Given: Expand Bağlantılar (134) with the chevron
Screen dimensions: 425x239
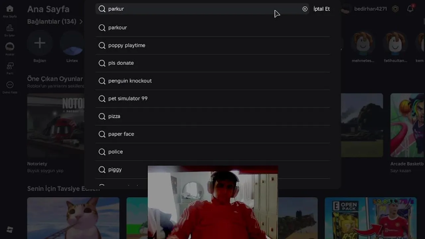Looking at the screenshot, I should pyautogui.click(x=81, y=22).
